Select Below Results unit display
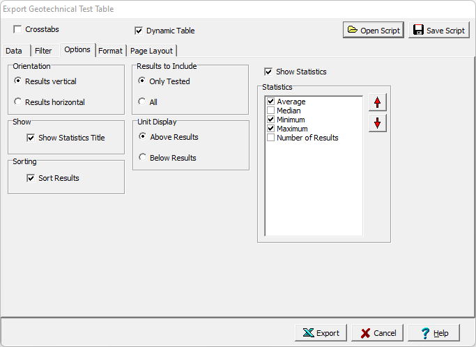This screenshot has height=347, width=476. click(x=143, y=158)
